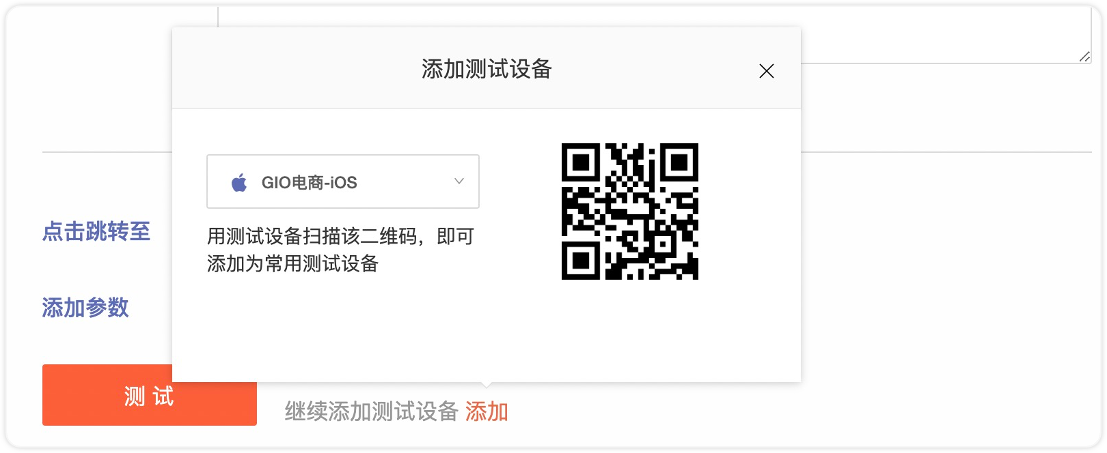
Task: Click the 添加为常用测试设备 text line
Action: [x=292, y=263]
